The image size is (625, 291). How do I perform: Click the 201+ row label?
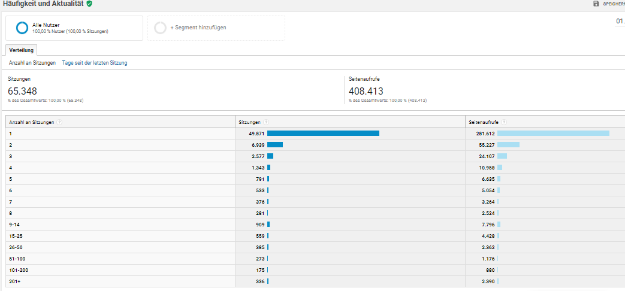pyautogui.click(x=14, y=281)
